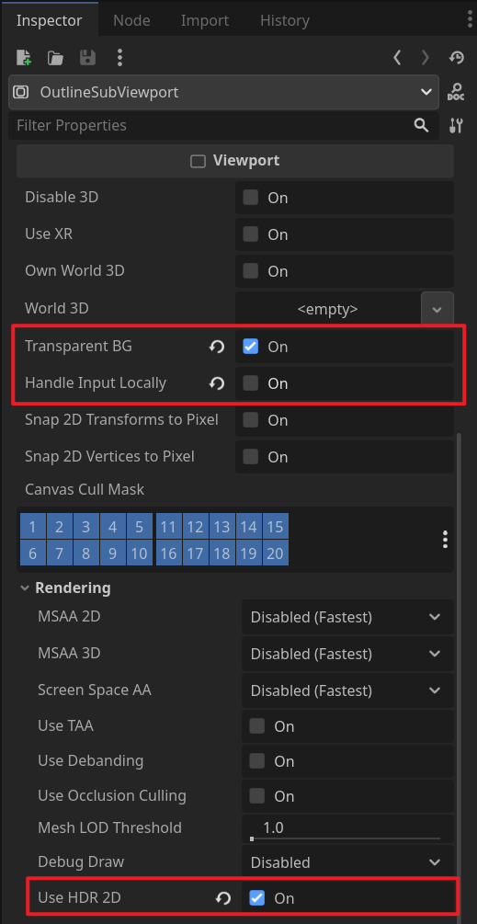Reset Use HDR 2D to its default

pos(222,898)
